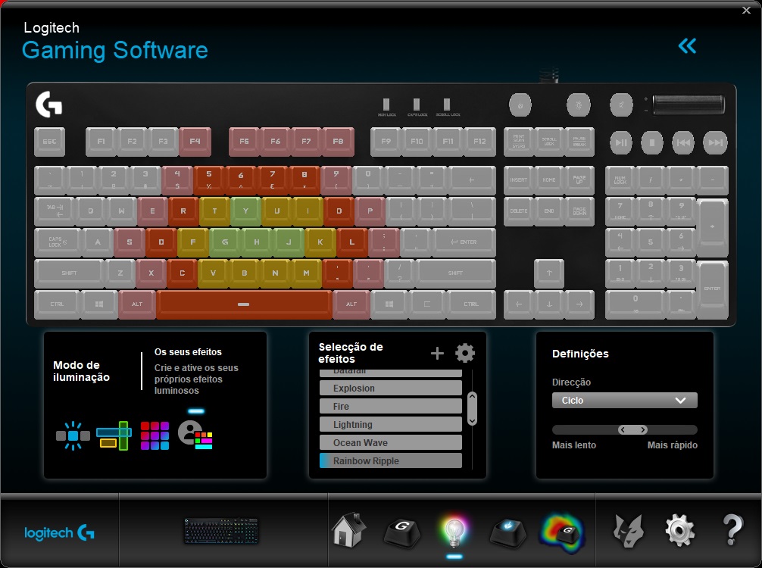This screenshot has width=762, height=568.
Task: Click the round mute key
Action: coord(621,105)
